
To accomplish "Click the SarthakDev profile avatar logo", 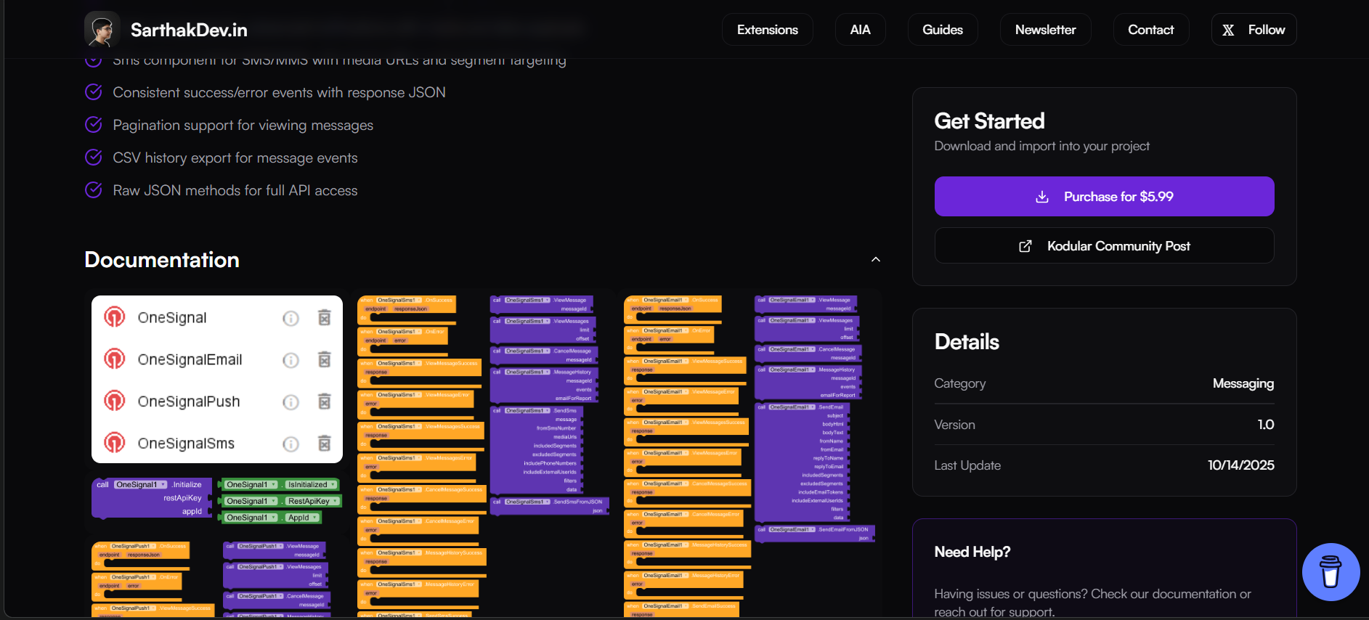I will pyautogui.click(x=102, y=30).
